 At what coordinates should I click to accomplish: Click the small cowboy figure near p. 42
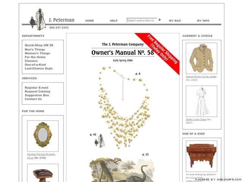[x=99, y=141]
